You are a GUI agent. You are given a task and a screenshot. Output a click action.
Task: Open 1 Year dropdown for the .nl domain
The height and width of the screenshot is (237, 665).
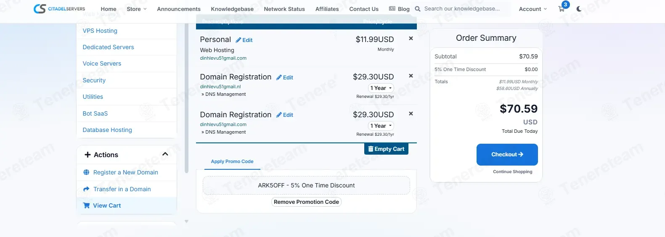click(381, 88)
